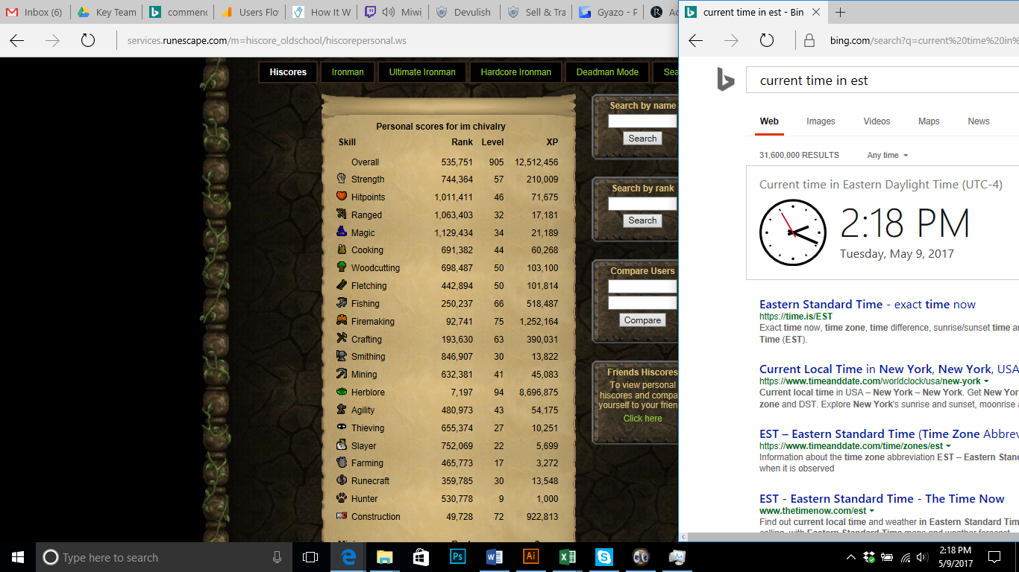Refresh the RuneScape hiscores page
1019x572 pixels.
pyautogui.click(x=88, y=40)
